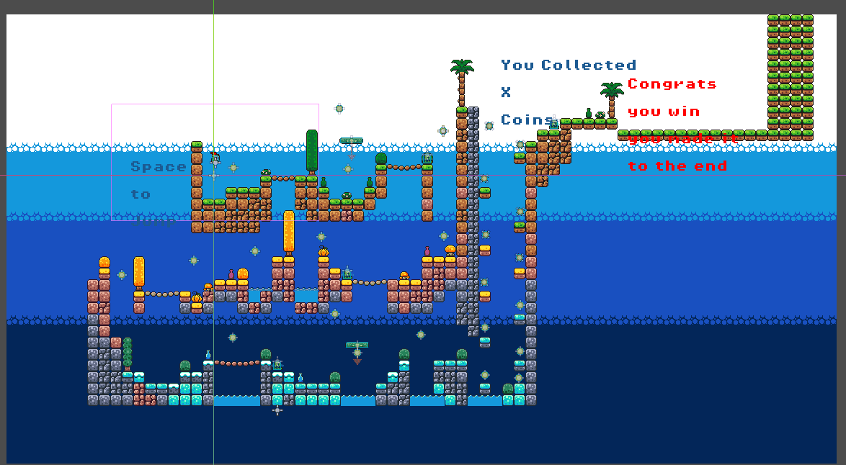Image resolution: width=846 pixels, height=465 pixels.
Task: Click the orange tree left of the lower-left rope bridge
Action: pos(139,274)
